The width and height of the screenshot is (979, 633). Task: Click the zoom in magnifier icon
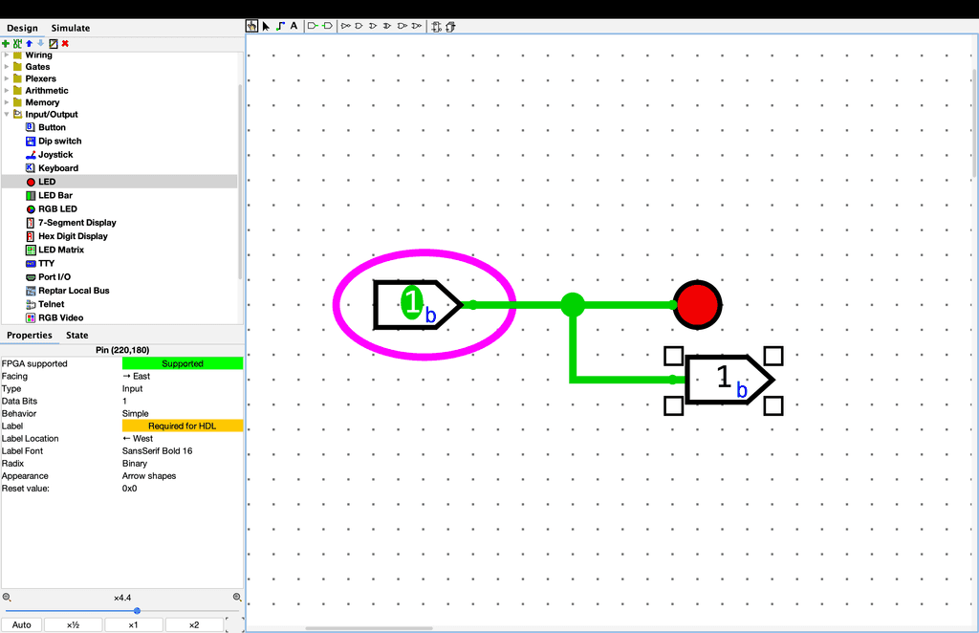[237, 597]
